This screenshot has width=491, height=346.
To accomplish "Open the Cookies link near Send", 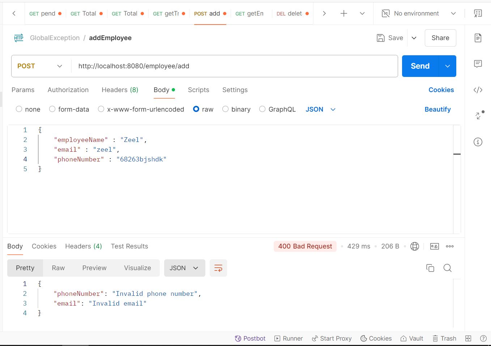I will point(441,90).
